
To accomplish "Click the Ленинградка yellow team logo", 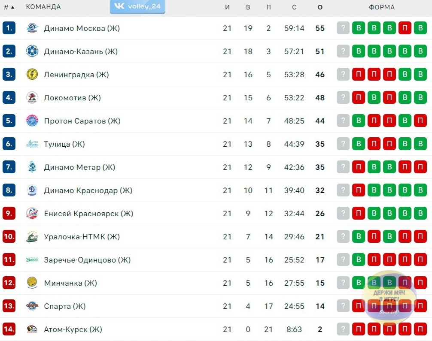I will (32, 74).
